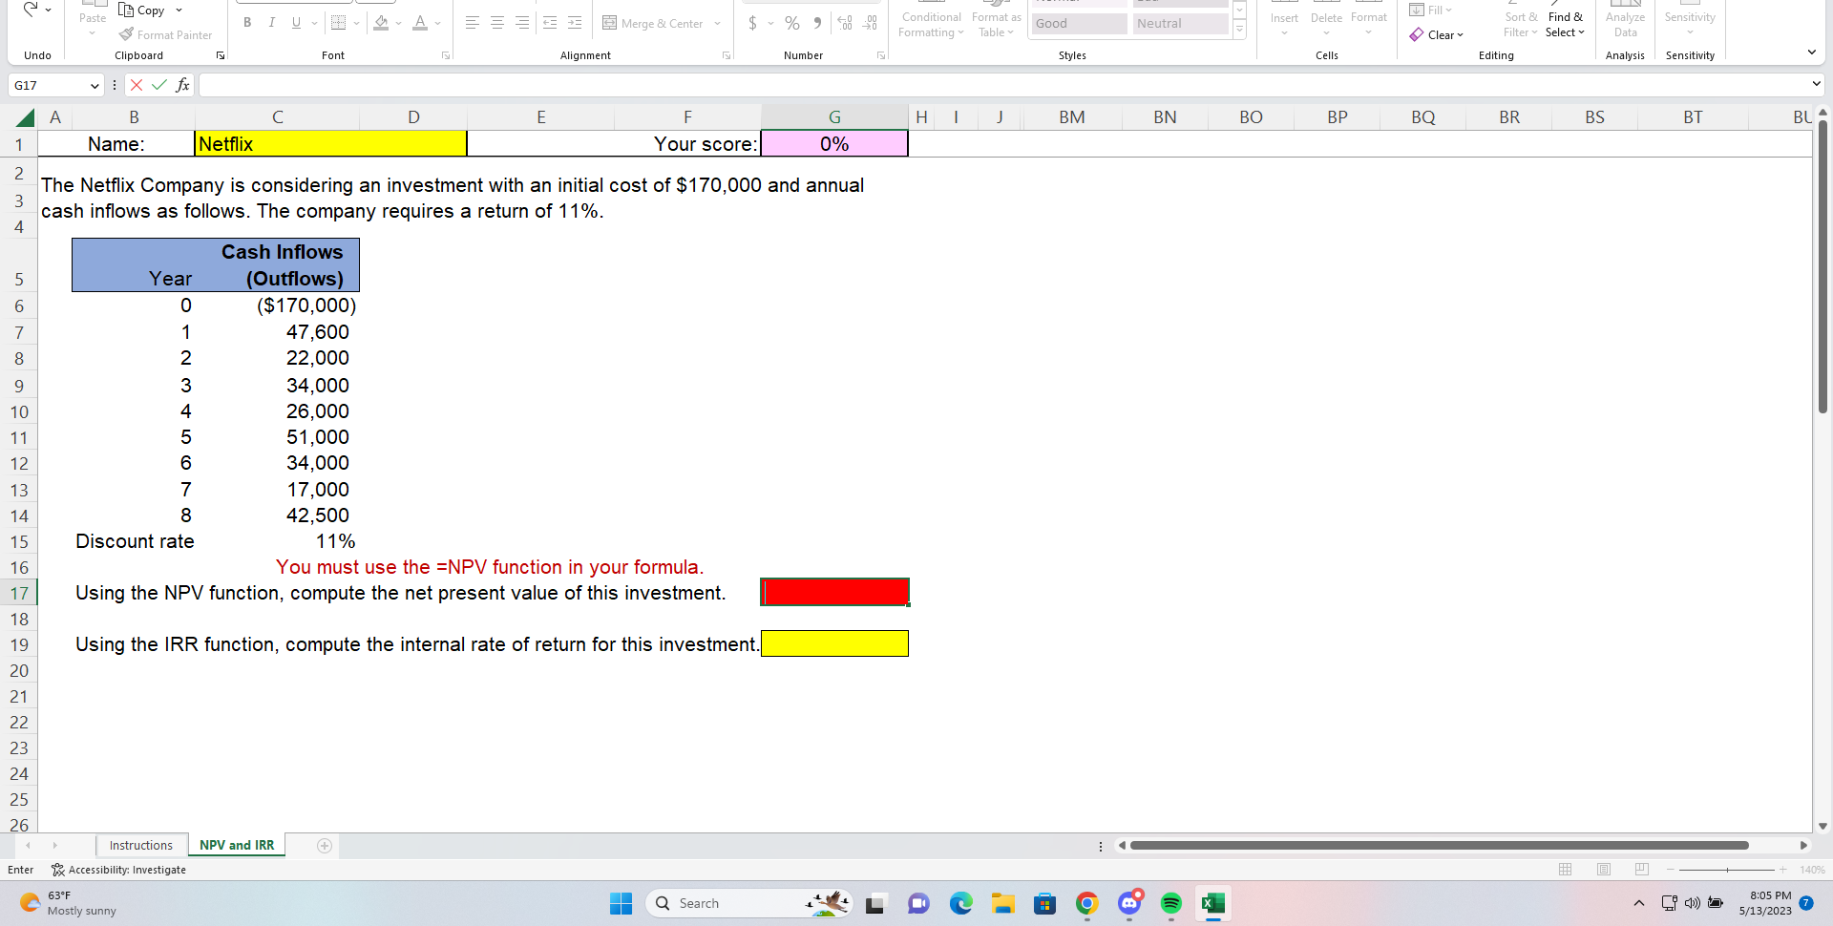Viewport: 1833px width, 926px height.
Task: Apply the Font Color red swatch
Action: click(420, 22)
